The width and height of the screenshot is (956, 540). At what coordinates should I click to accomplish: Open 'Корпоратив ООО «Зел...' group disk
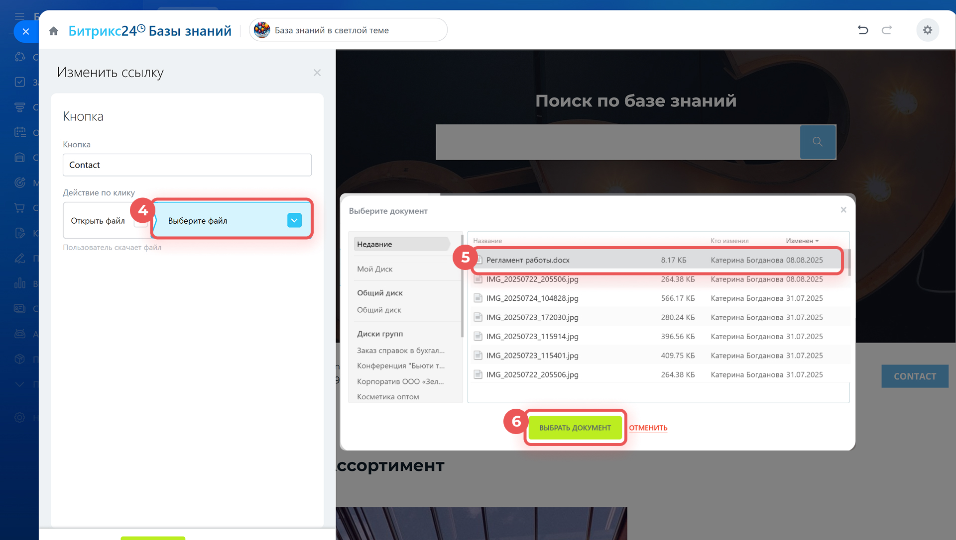(x=400, y=382)
